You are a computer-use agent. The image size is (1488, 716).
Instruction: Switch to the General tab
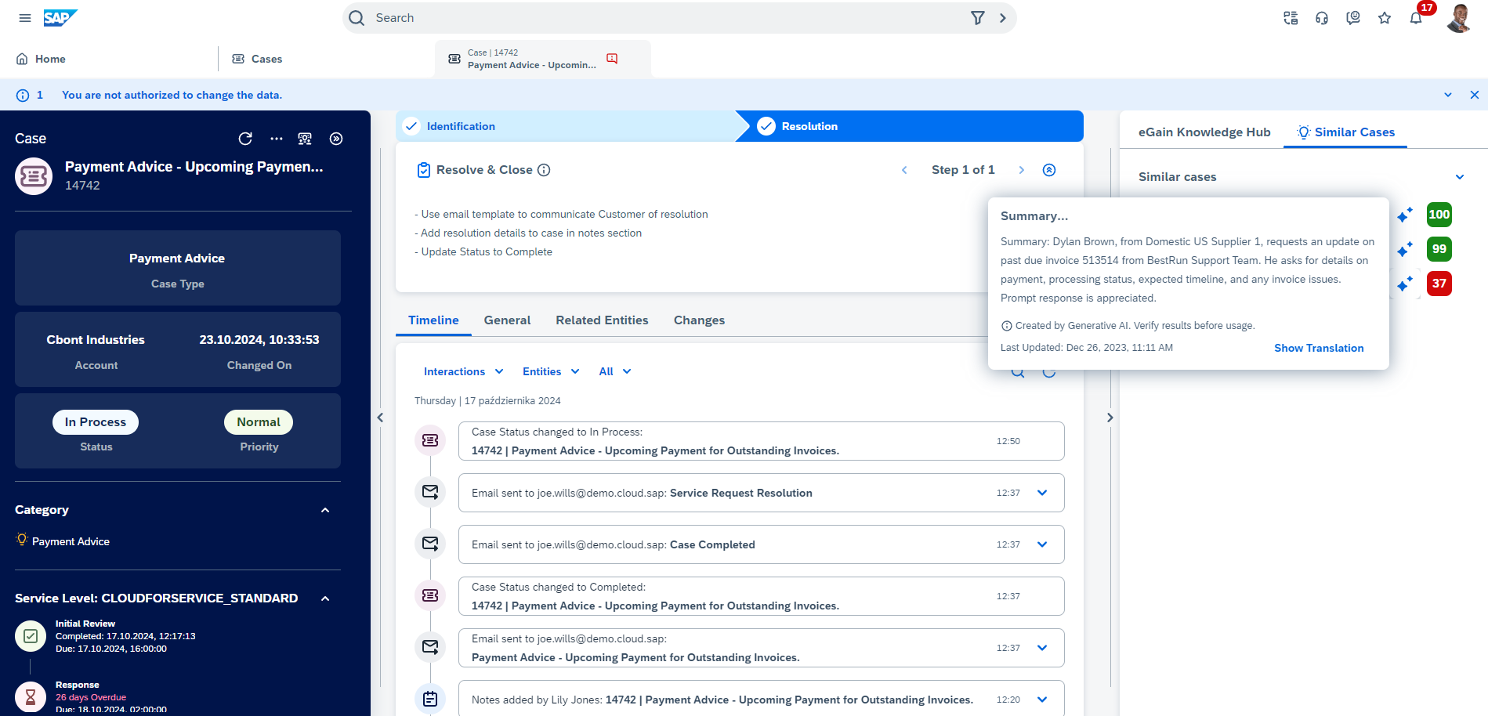coord(507,320)
